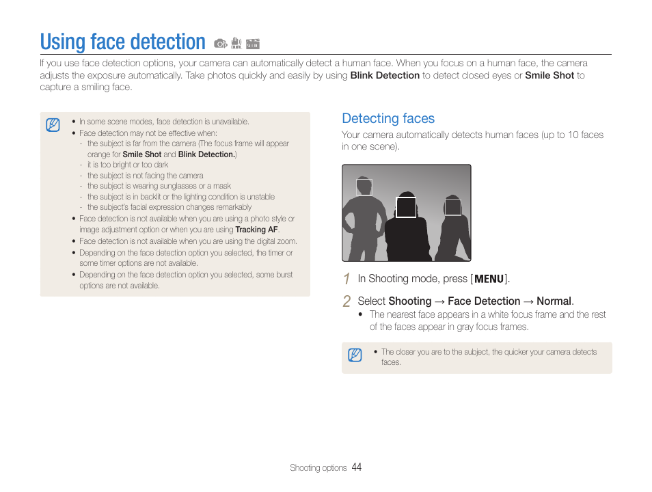
Task: Click the 'Using face detection' page title
Action: click(x=122, y=42)
